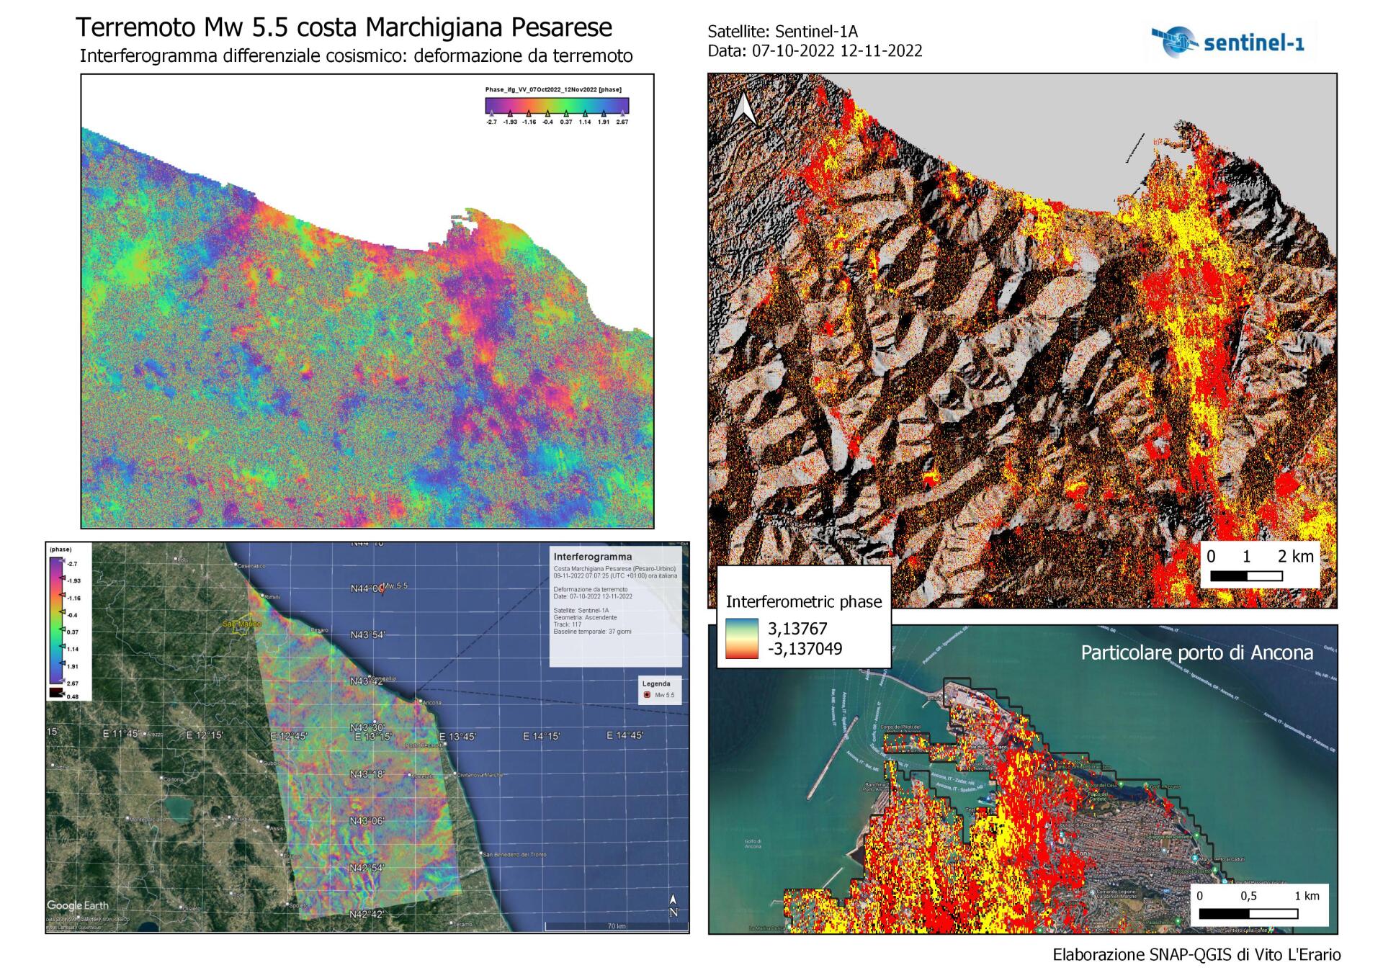Click the 0 0,5 1 km scale bar
The height and width of the screenshot is (978, 1383).
pyautogui.click(x=1248, y=914)
